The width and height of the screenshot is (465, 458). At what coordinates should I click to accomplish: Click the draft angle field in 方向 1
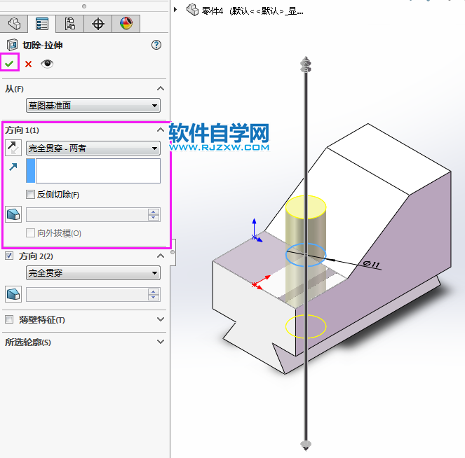(x=86, y=214)
